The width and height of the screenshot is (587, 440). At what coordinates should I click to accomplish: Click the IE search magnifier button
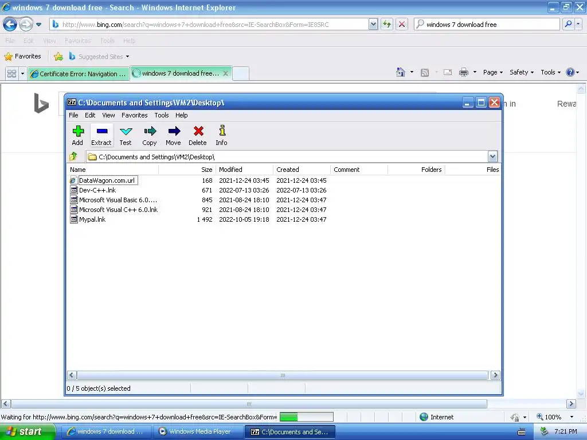pyautogui.click(x=568, y=24)
